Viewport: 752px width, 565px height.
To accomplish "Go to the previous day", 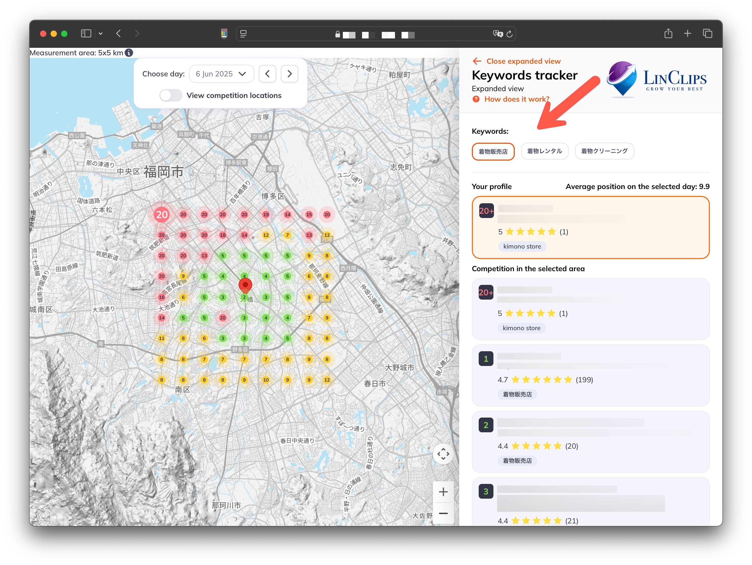I will [268, 74].
